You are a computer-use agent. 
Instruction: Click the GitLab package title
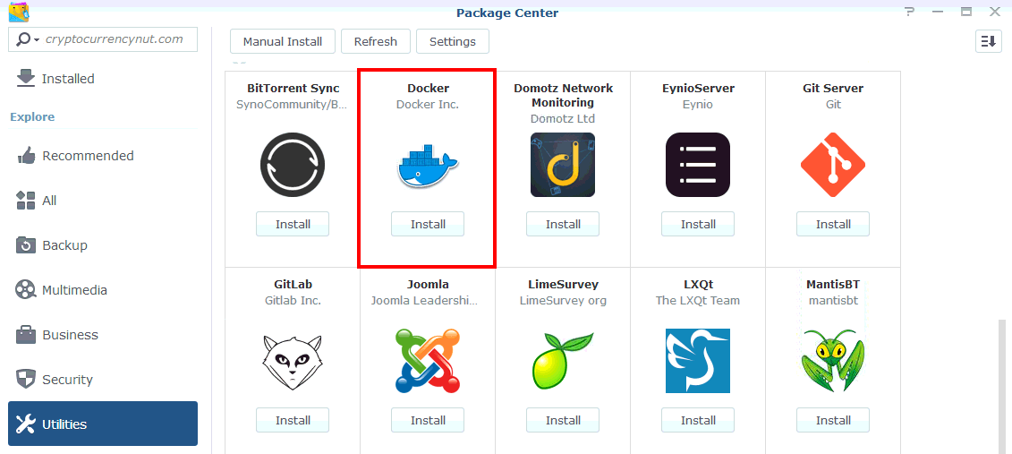[x=293, y=284]
